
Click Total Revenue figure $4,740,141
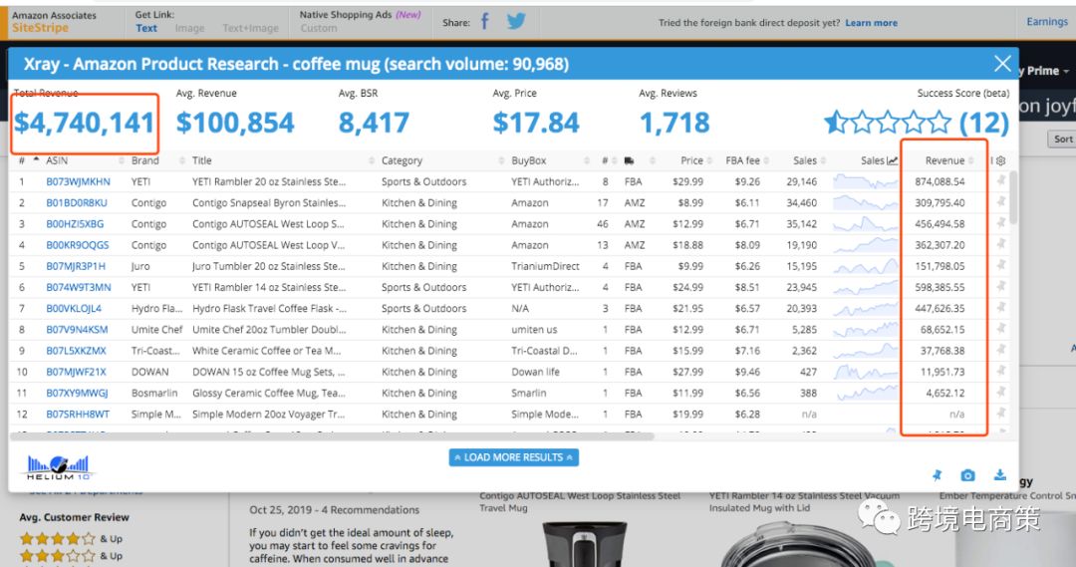[85, 123]
